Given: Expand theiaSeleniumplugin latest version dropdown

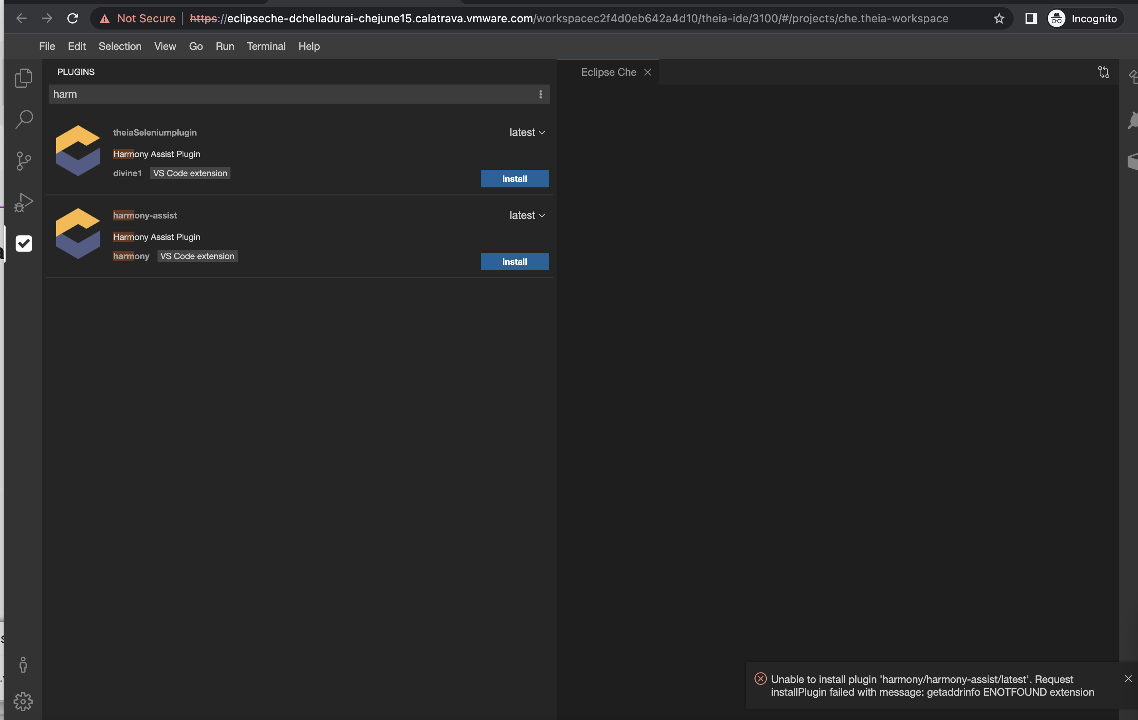Looking at the screenshot, I should click(x=527, y=133).
